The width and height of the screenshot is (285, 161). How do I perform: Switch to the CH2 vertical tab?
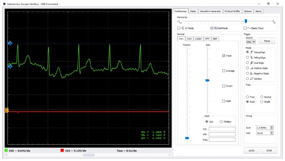tap(189, 39)
